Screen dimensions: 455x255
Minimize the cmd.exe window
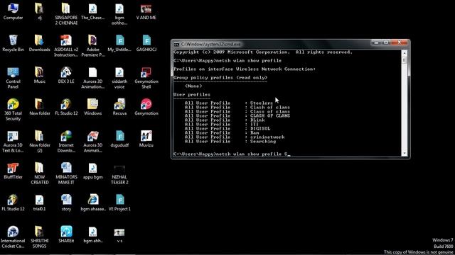click(377, 42)
